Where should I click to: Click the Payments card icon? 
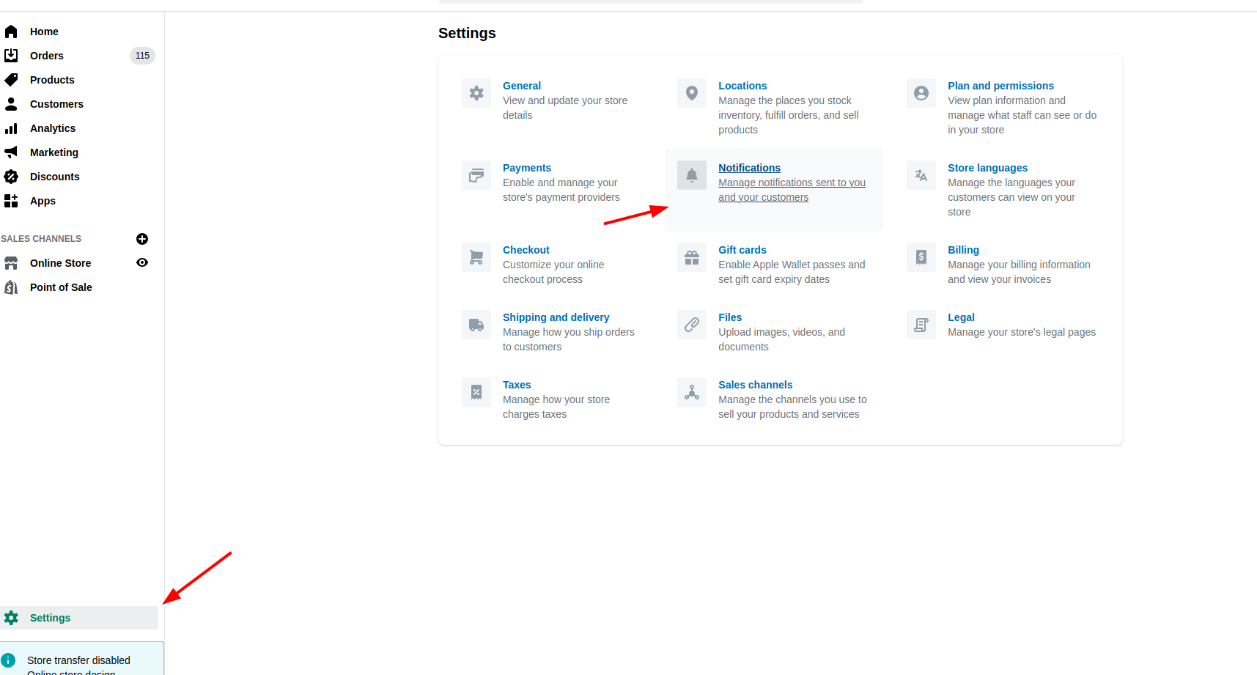tap(476, 175)
